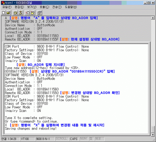Click the Remote BD_ADDR value 00189A111550
Screen dimensions: 156x142
click(48, 93)
